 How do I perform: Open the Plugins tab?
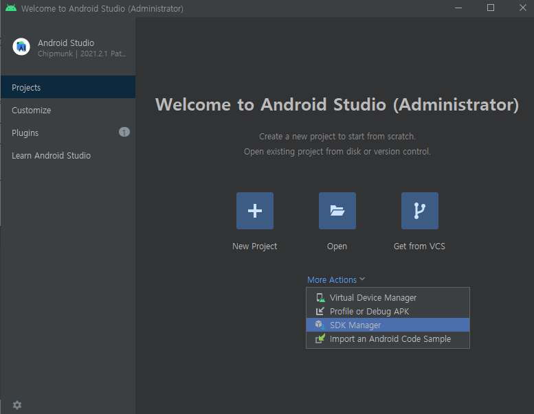[x=68, y=133]
